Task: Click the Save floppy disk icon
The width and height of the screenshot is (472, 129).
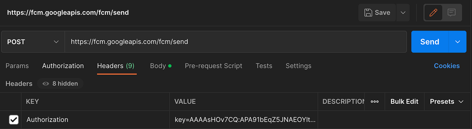Action: (368, 13)
